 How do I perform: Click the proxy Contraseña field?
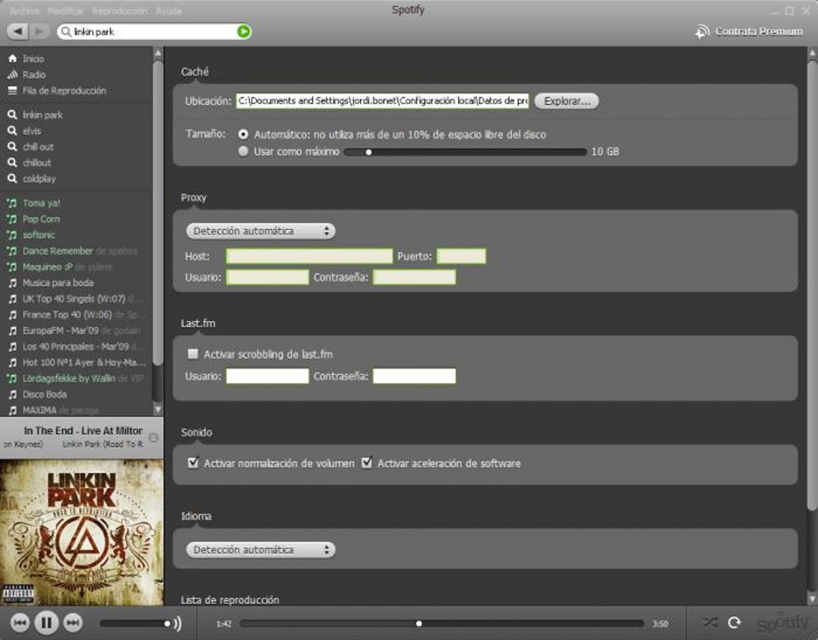click(415, 277)
